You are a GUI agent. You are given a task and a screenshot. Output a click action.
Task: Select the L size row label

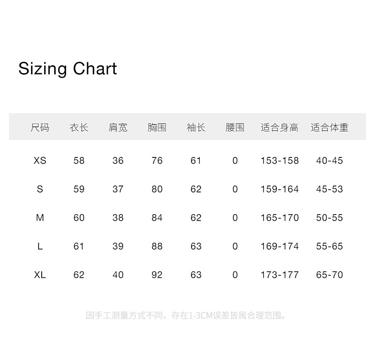(40, 246)
